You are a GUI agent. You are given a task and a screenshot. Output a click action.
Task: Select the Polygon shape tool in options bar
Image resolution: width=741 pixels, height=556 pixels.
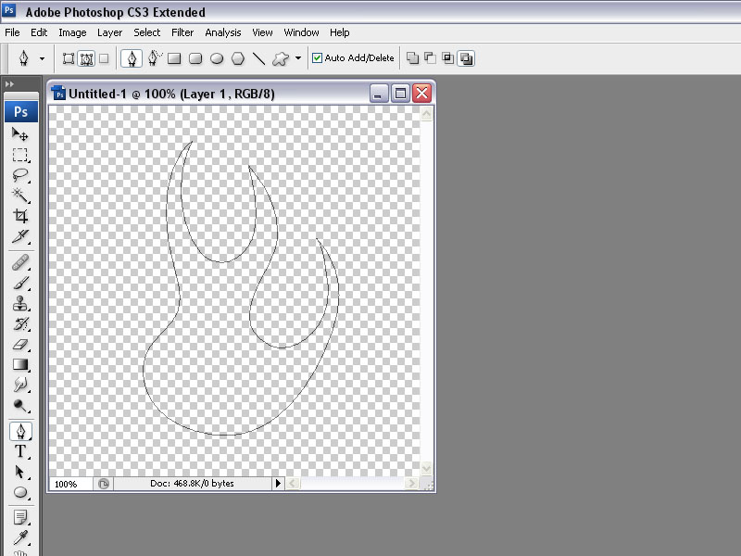(x=238, y=58)
